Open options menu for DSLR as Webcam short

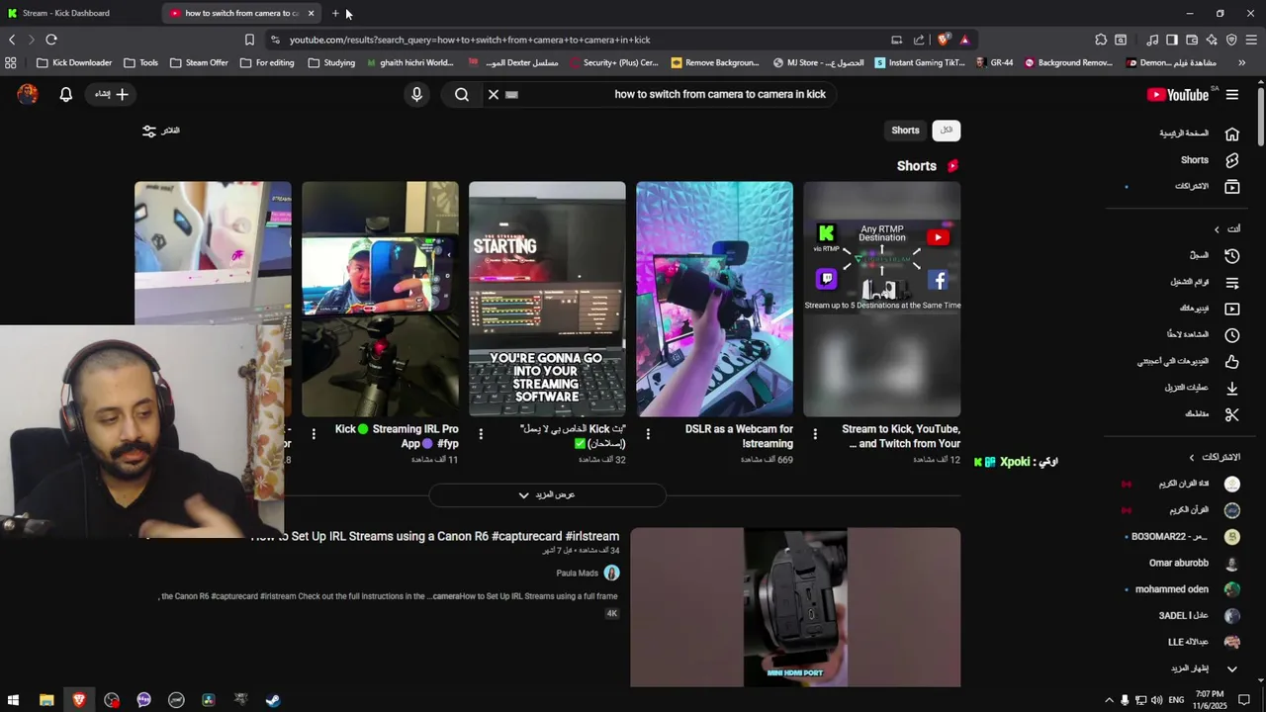(648, 434)
